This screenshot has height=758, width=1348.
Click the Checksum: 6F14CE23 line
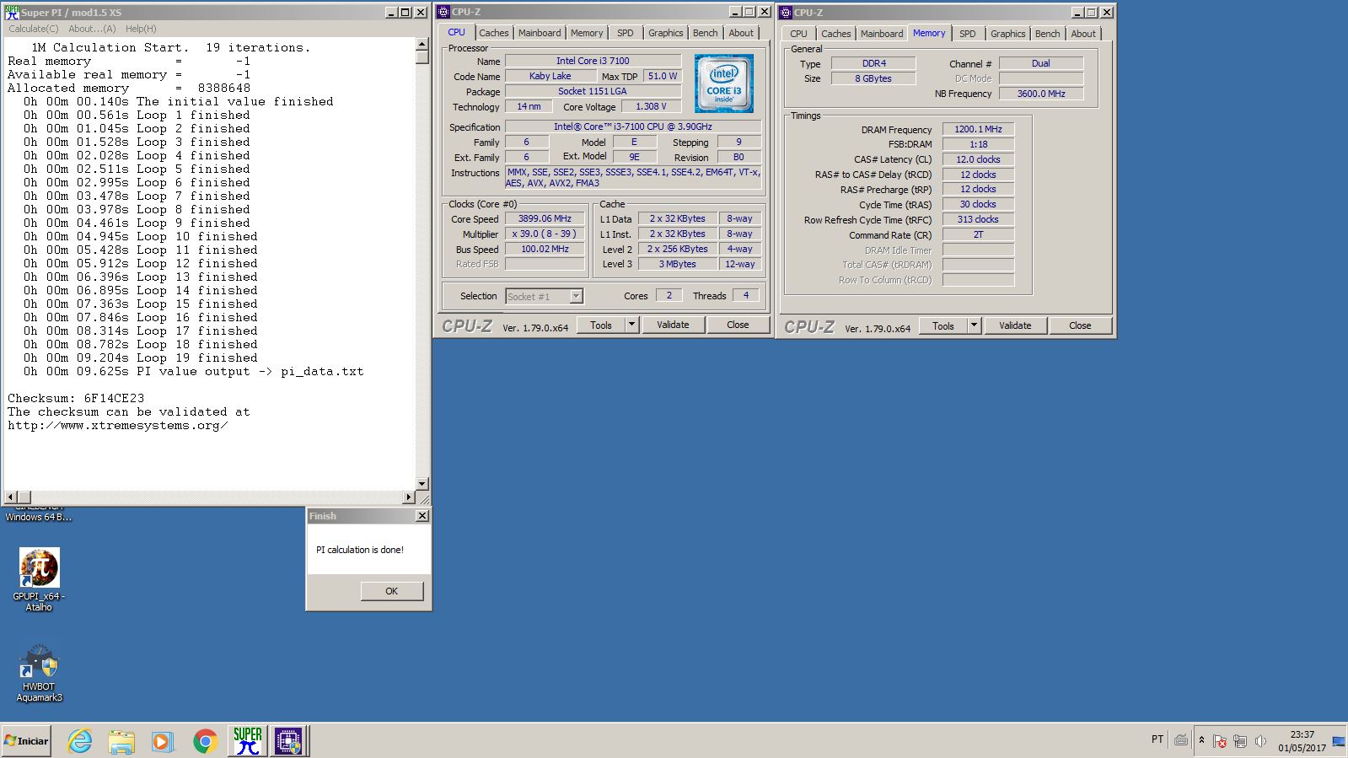coord(76,398)
